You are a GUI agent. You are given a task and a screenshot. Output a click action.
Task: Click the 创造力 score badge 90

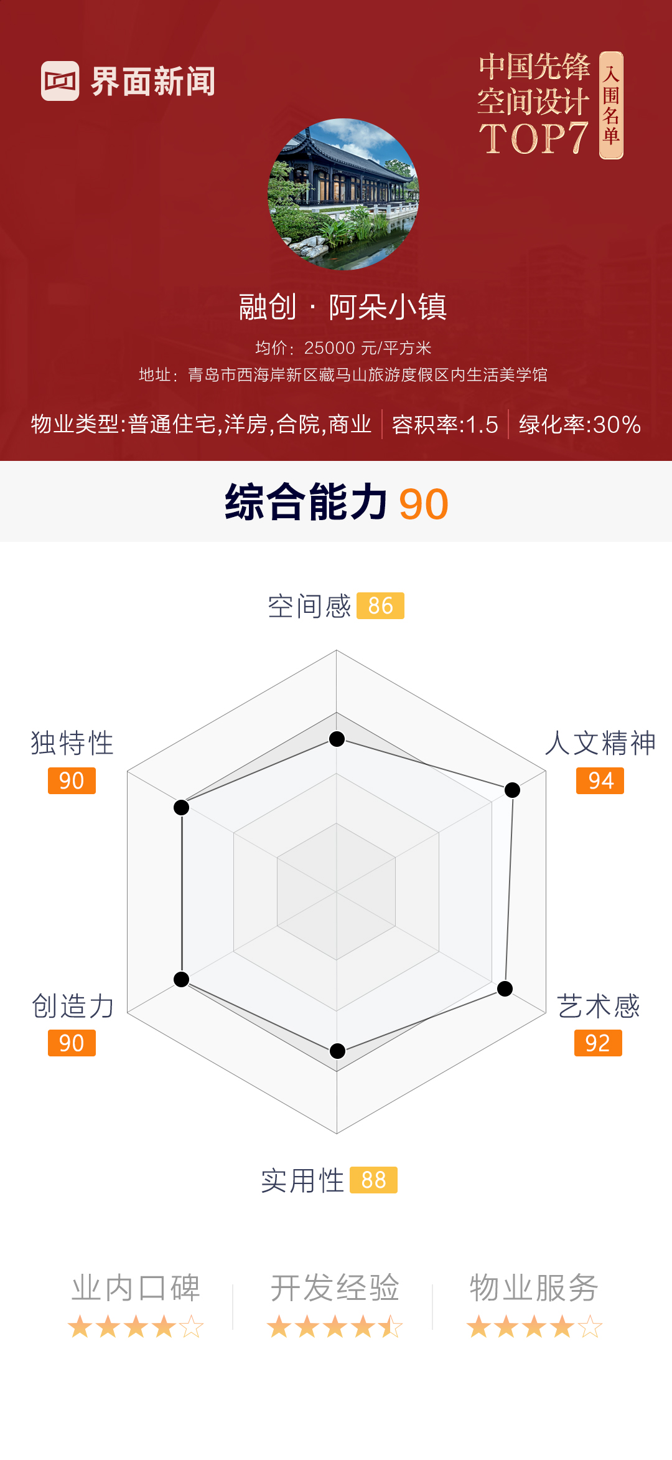click(x=72, y=1043)
